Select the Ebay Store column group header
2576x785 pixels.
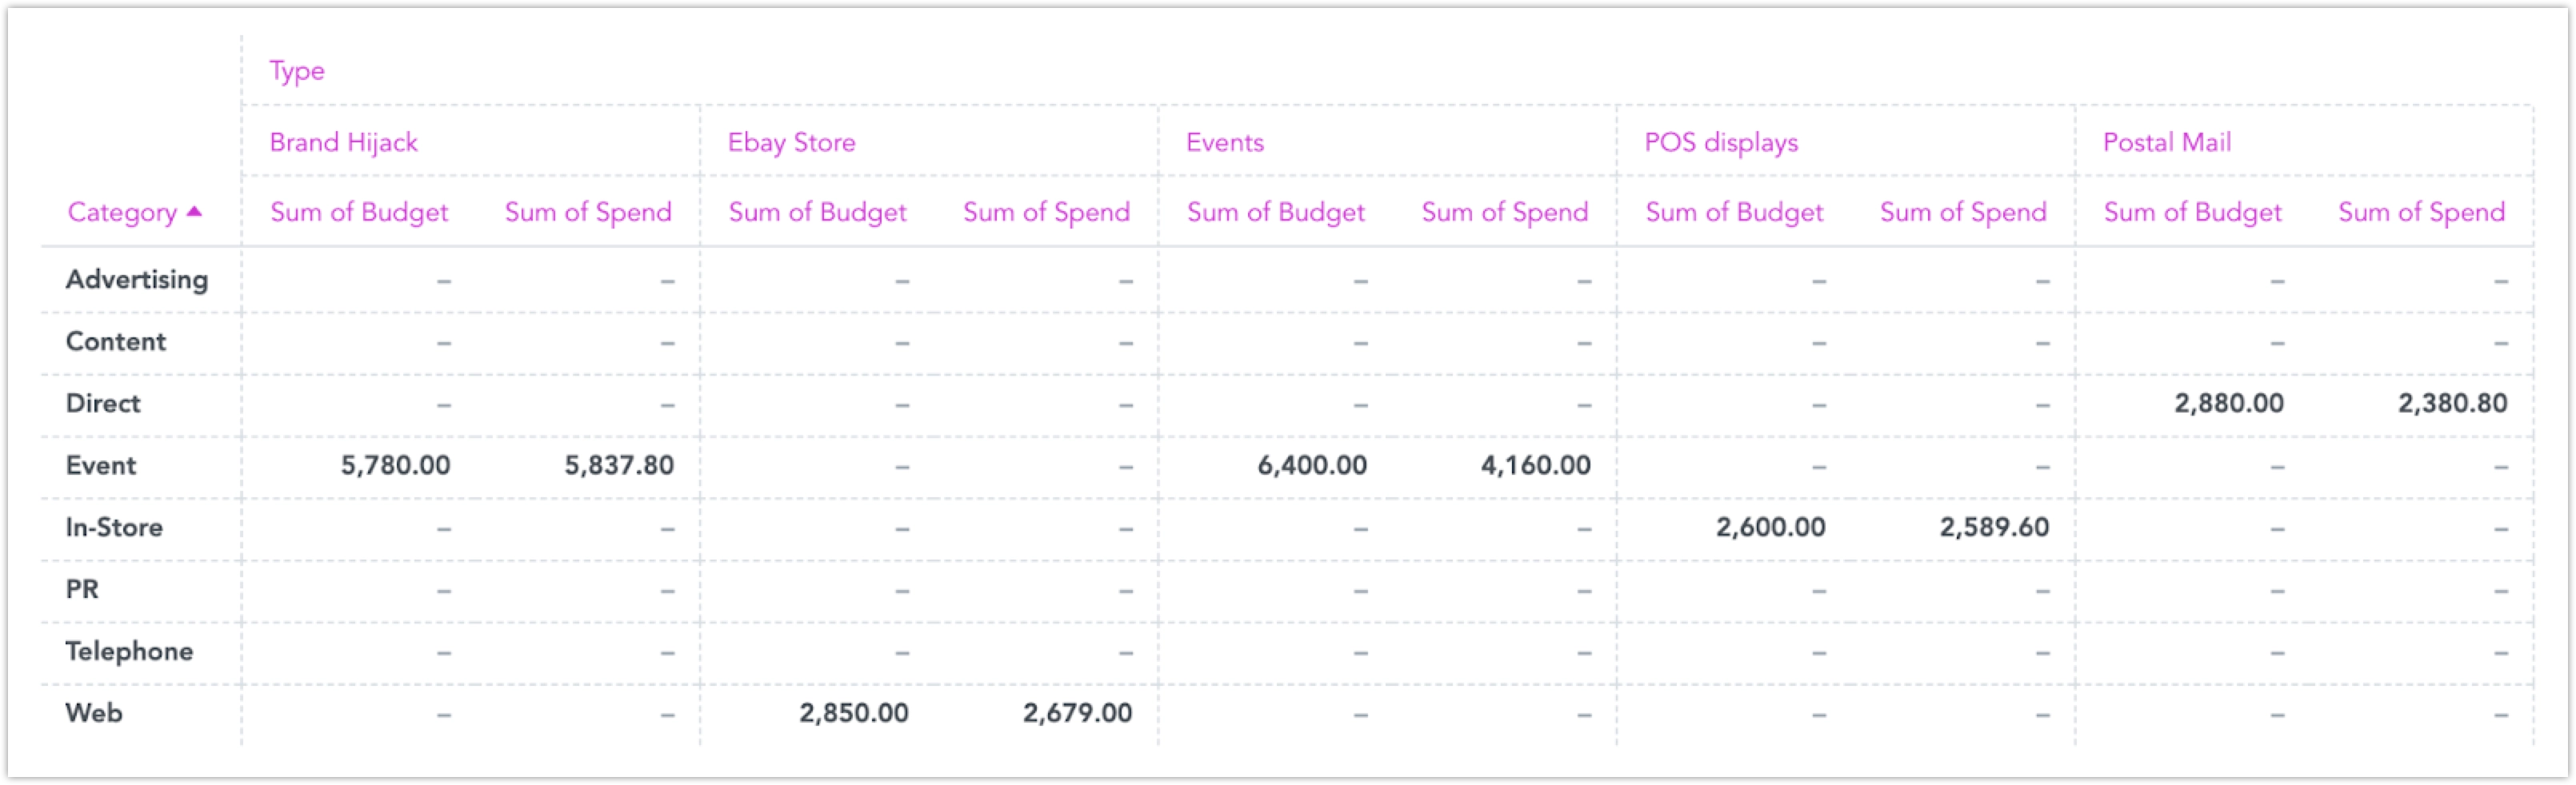[x=791, y=141]
